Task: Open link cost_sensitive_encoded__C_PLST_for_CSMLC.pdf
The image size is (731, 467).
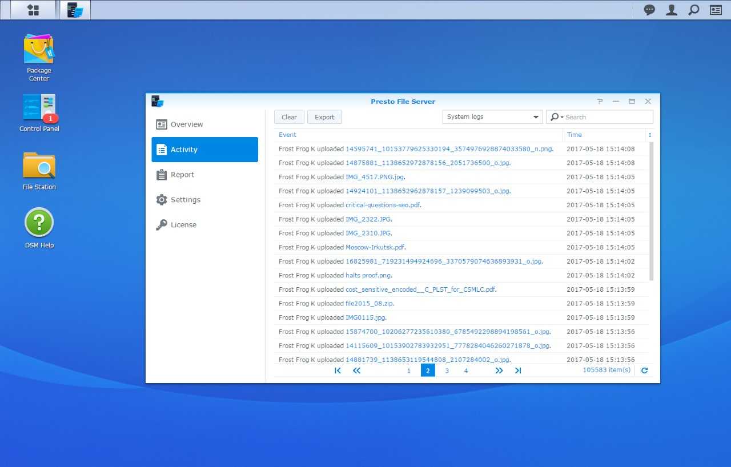Action: (420, 289)
